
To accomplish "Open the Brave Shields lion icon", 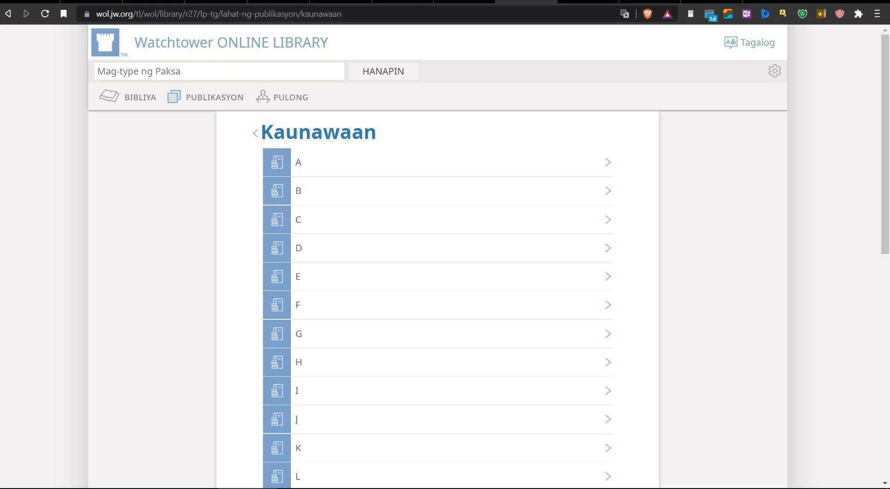I will click(648, 14).
